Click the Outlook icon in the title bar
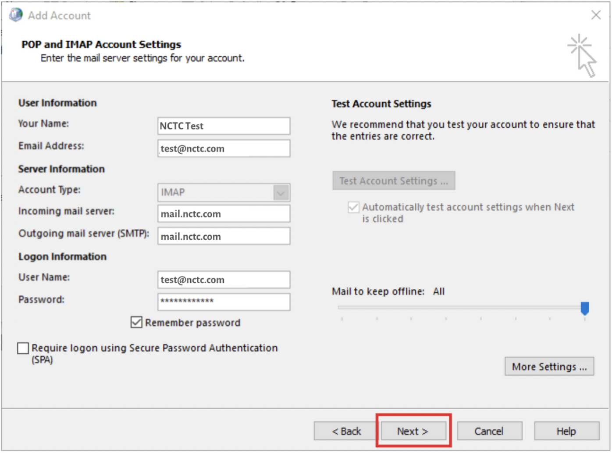Screen dimensions: 612x453 point(15,14)
